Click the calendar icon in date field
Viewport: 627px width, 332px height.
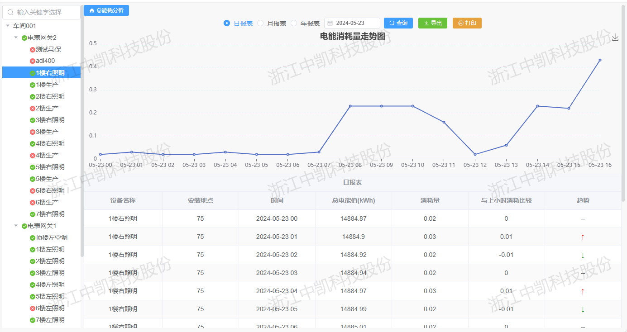tap(330, 23)
